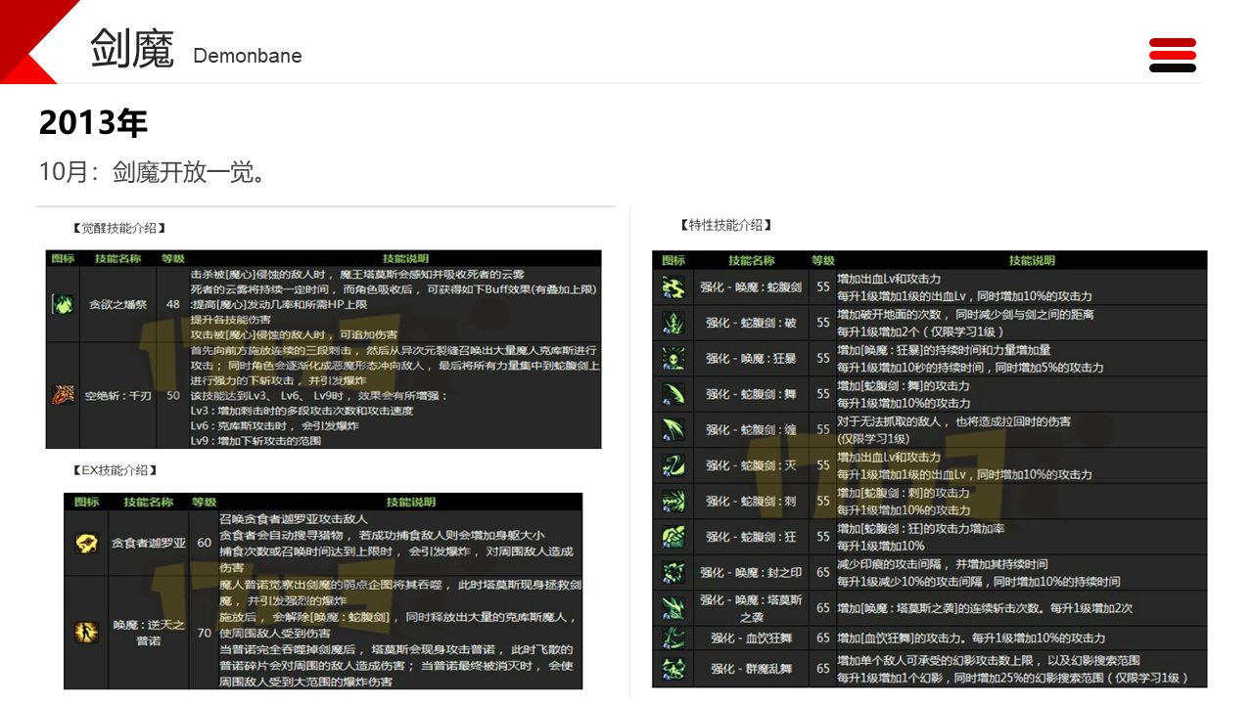Click the 强化-血饮狂舞 skill icon
The width and height of the screenshot is (1253, 704).
pos(673,638)
